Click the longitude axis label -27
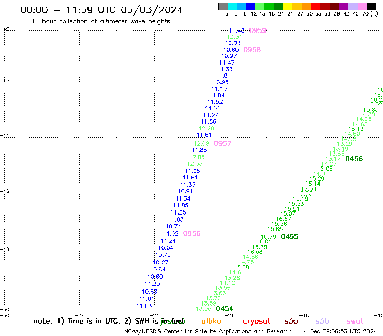The height and width of the screenshot is (336, 383). point(79,315)
